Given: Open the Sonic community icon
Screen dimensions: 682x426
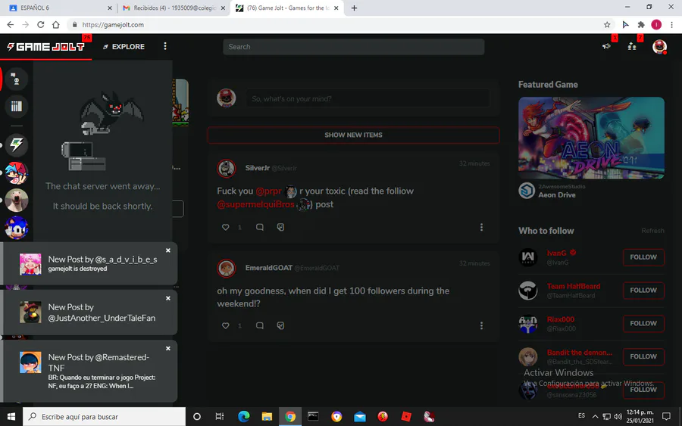Looking at the screenshot, I should point(17,228).
